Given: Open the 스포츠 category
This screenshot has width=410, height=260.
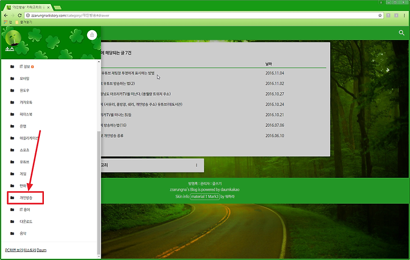Looking at the screenshot, I should click(x=24, y=150).
